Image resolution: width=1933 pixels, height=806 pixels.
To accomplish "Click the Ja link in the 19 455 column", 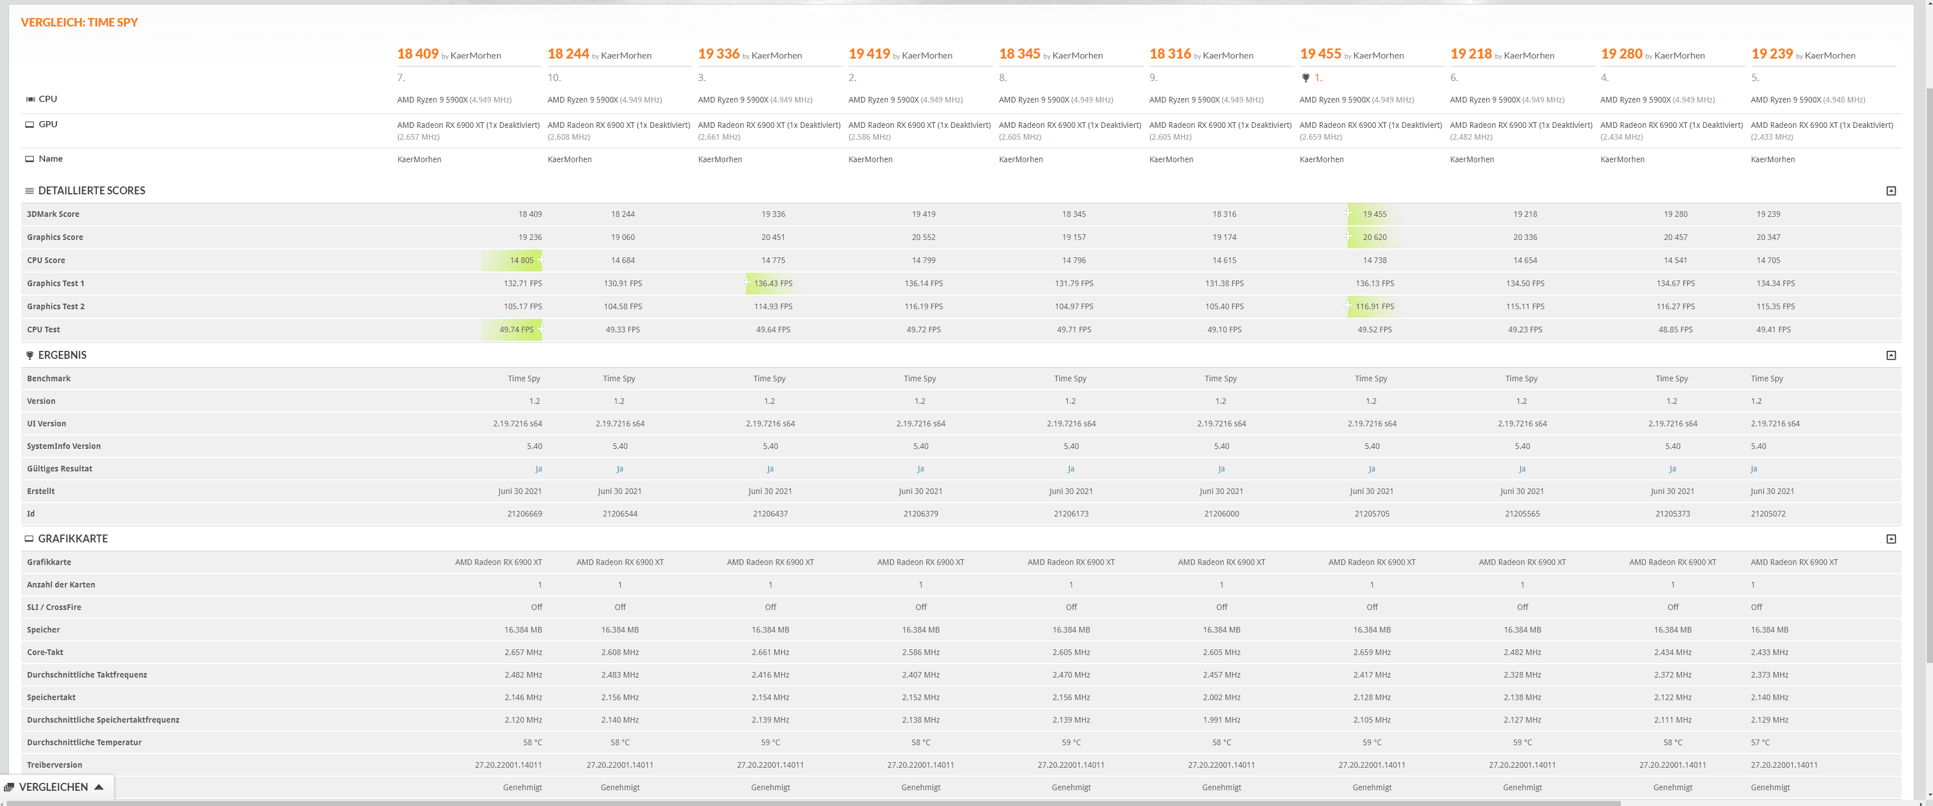I will 1372,469.
